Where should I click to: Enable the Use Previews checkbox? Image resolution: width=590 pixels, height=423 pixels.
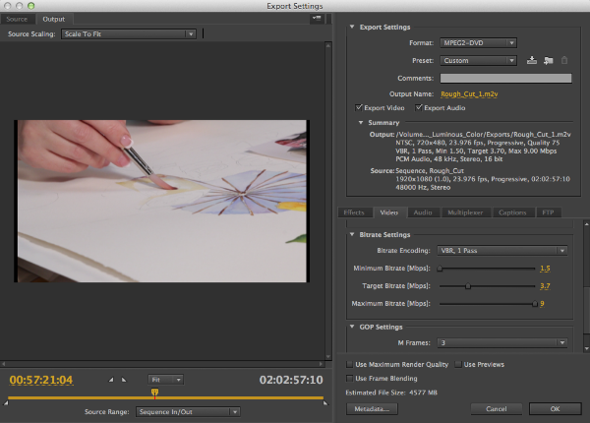(458, 364)
